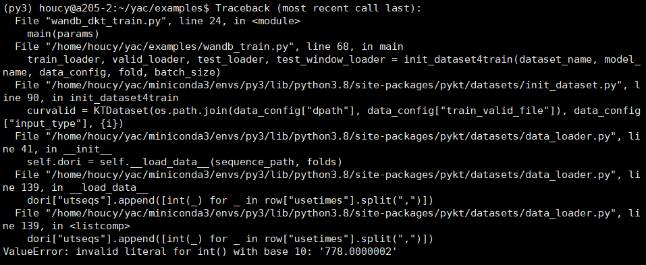646x265 pixels.
Task: Click the last dori["utseqs"].append line
Action: pyautogui.click(x=230, y=238)
